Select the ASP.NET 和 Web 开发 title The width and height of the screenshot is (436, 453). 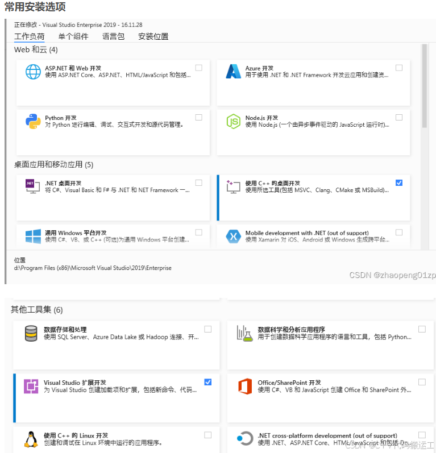73,68
